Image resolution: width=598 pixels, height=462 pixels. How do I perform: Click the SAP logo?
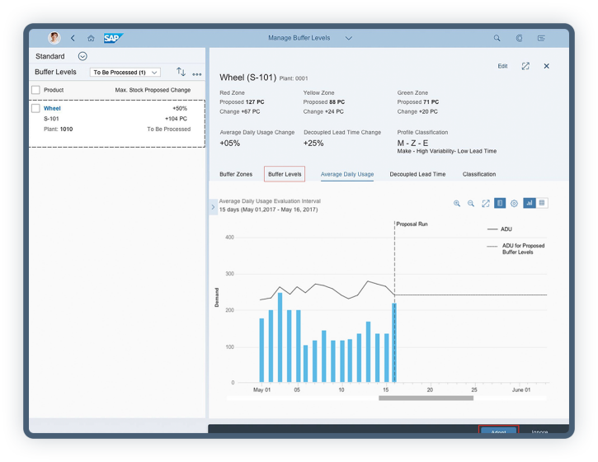click(x=113, y=38)
